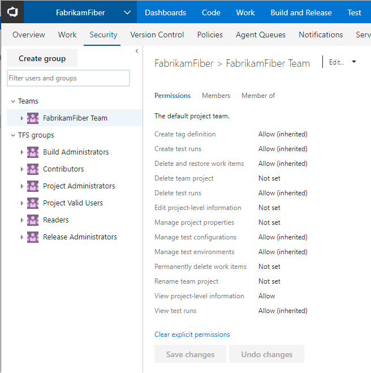Select Project Valid Users in the tree
This screenshot has height=373, width=371.
coord(73,203)
